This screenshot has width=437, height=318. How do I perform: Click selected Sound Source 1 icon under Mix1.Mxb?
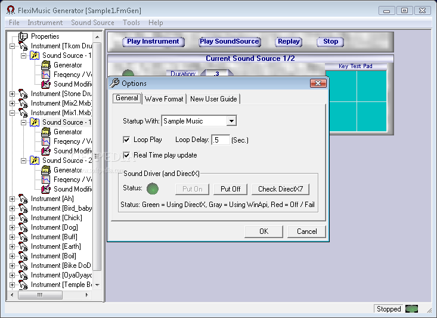35,122
